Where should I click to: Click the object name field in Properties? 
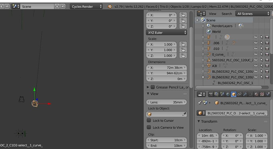click(x=236, y=113)
